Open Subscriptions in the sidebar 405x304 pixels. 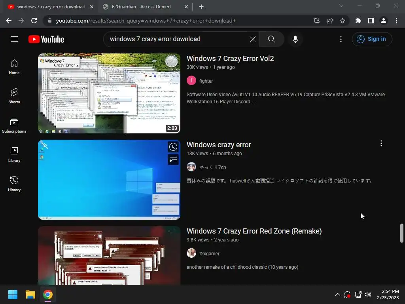[x=14, y=125]
